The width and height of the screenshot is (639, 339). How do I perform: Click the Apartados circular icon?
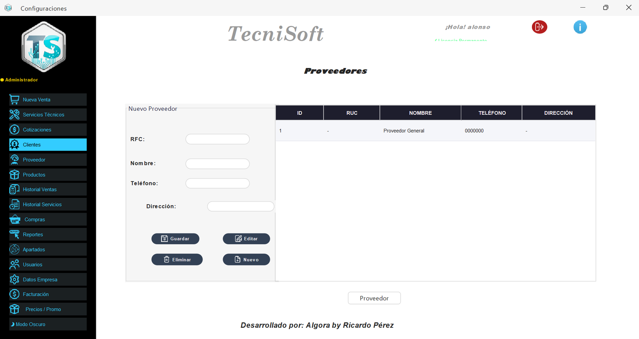click(x=14, y=249)
